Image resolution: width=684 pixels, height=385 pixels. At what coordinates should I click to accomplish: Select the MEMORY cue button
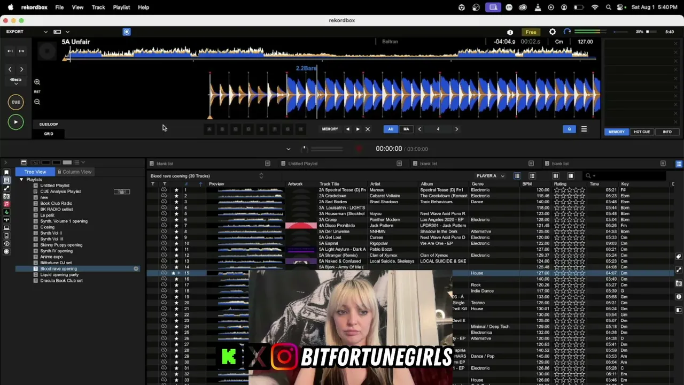pyautogui.click(x=330, y=129)
